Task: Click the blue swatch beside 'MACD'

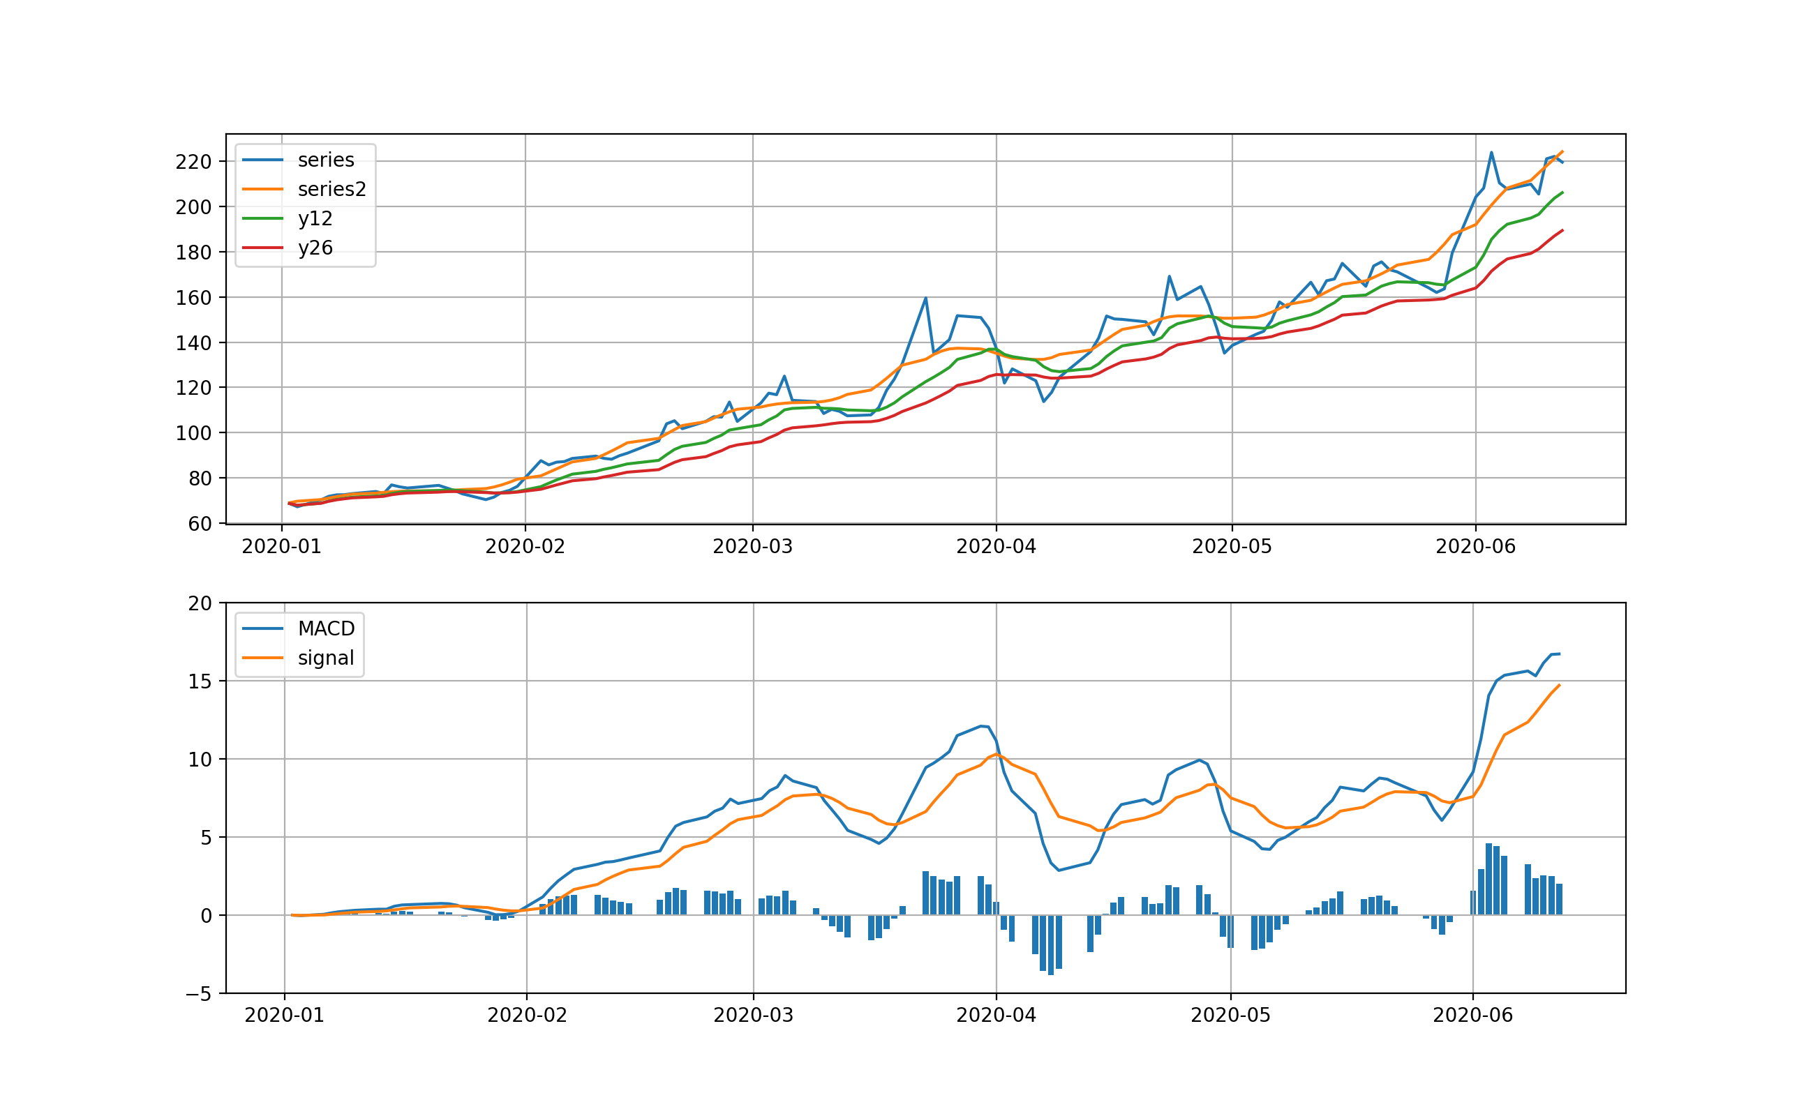Action: (x=262, y=629)
